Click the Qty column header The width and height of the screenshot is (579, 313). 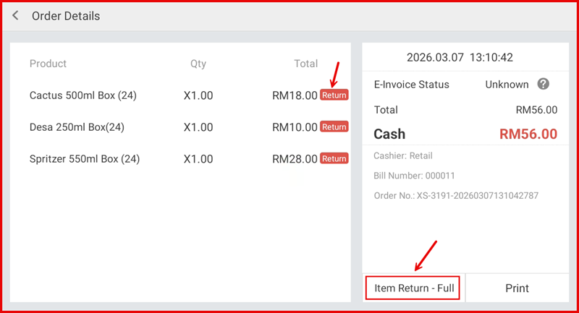click(x=198, y=64)
